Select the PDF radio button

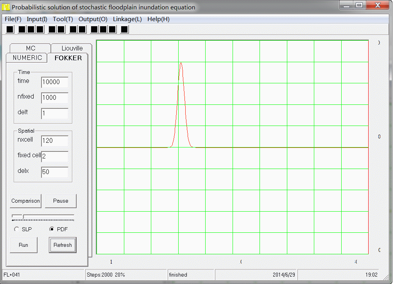point(52,229)
